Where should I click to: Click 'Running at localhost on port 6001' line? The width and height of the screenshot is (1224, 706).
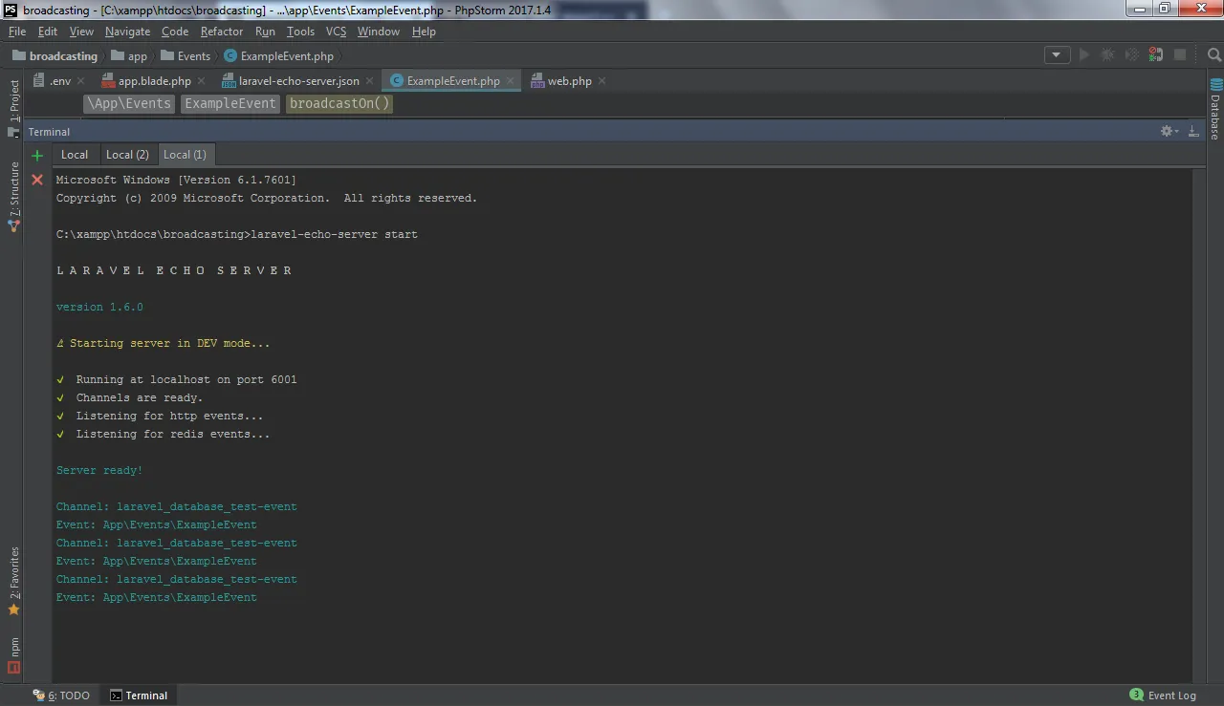click(186, 379)
